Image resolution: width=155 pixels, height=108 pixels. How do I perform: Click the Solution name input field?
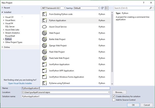click(x=66, y=97)
